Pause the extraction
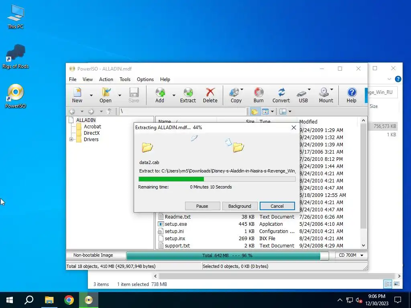411x308 pixels. click(x=202, y=206)
